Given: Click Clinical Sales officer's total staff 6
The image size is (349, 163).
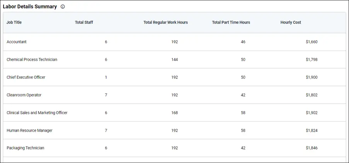Looking at the screenshot, I should pyautogui.click(x=106, y=113).
